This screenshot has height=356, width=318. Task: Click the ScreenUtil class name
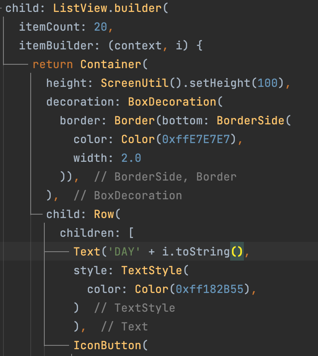point(135,83)
